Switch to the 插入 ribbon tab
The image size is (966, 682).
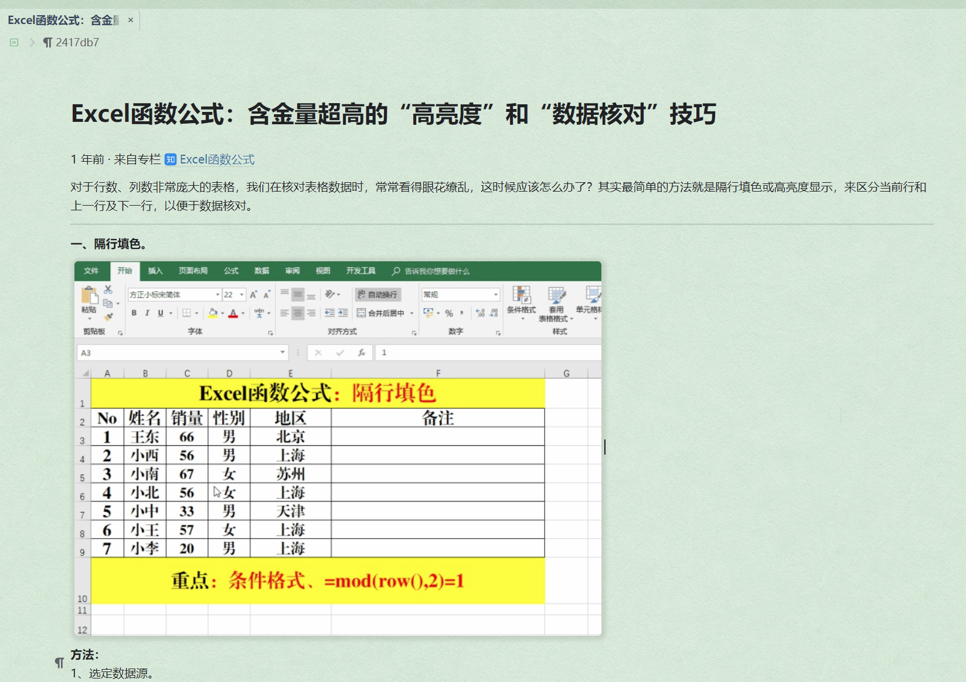coord(155,271)
